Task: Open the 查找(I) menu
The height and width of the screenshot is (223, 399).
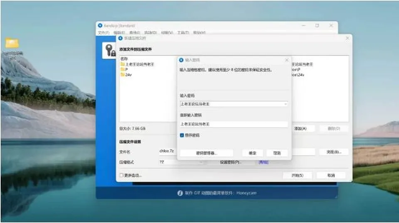Action: [135, 32]
